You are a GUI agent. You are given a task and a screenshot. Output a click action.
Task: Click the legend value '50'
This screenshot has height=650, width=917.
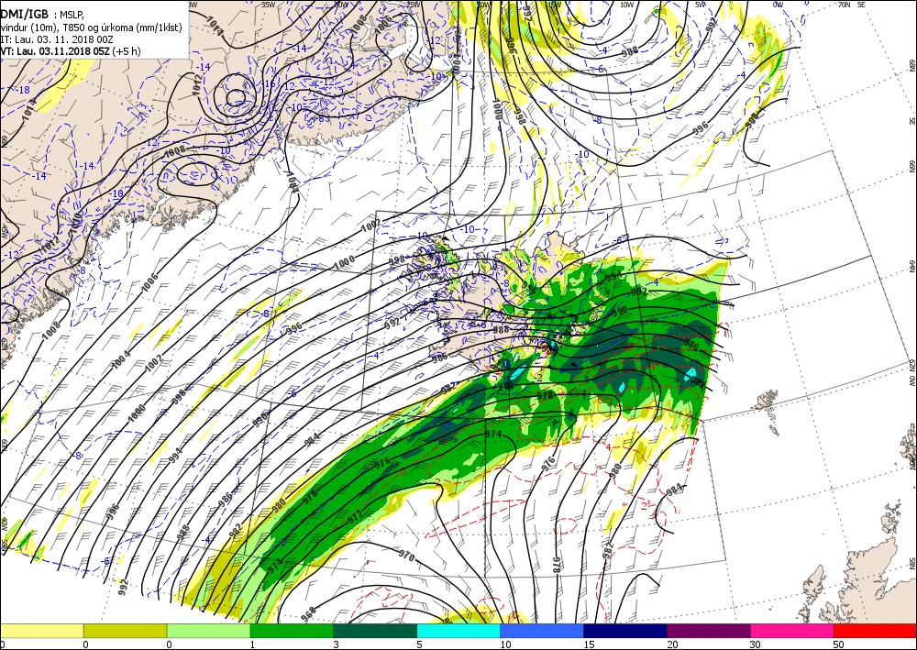pos(838,644)
